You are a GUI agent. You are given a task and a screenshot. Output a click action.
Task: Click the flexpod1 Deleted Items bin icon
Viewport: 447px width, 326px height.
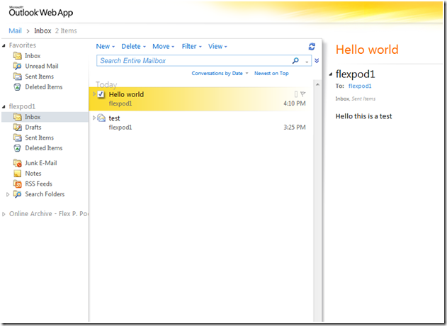click(x=18, y=148)
